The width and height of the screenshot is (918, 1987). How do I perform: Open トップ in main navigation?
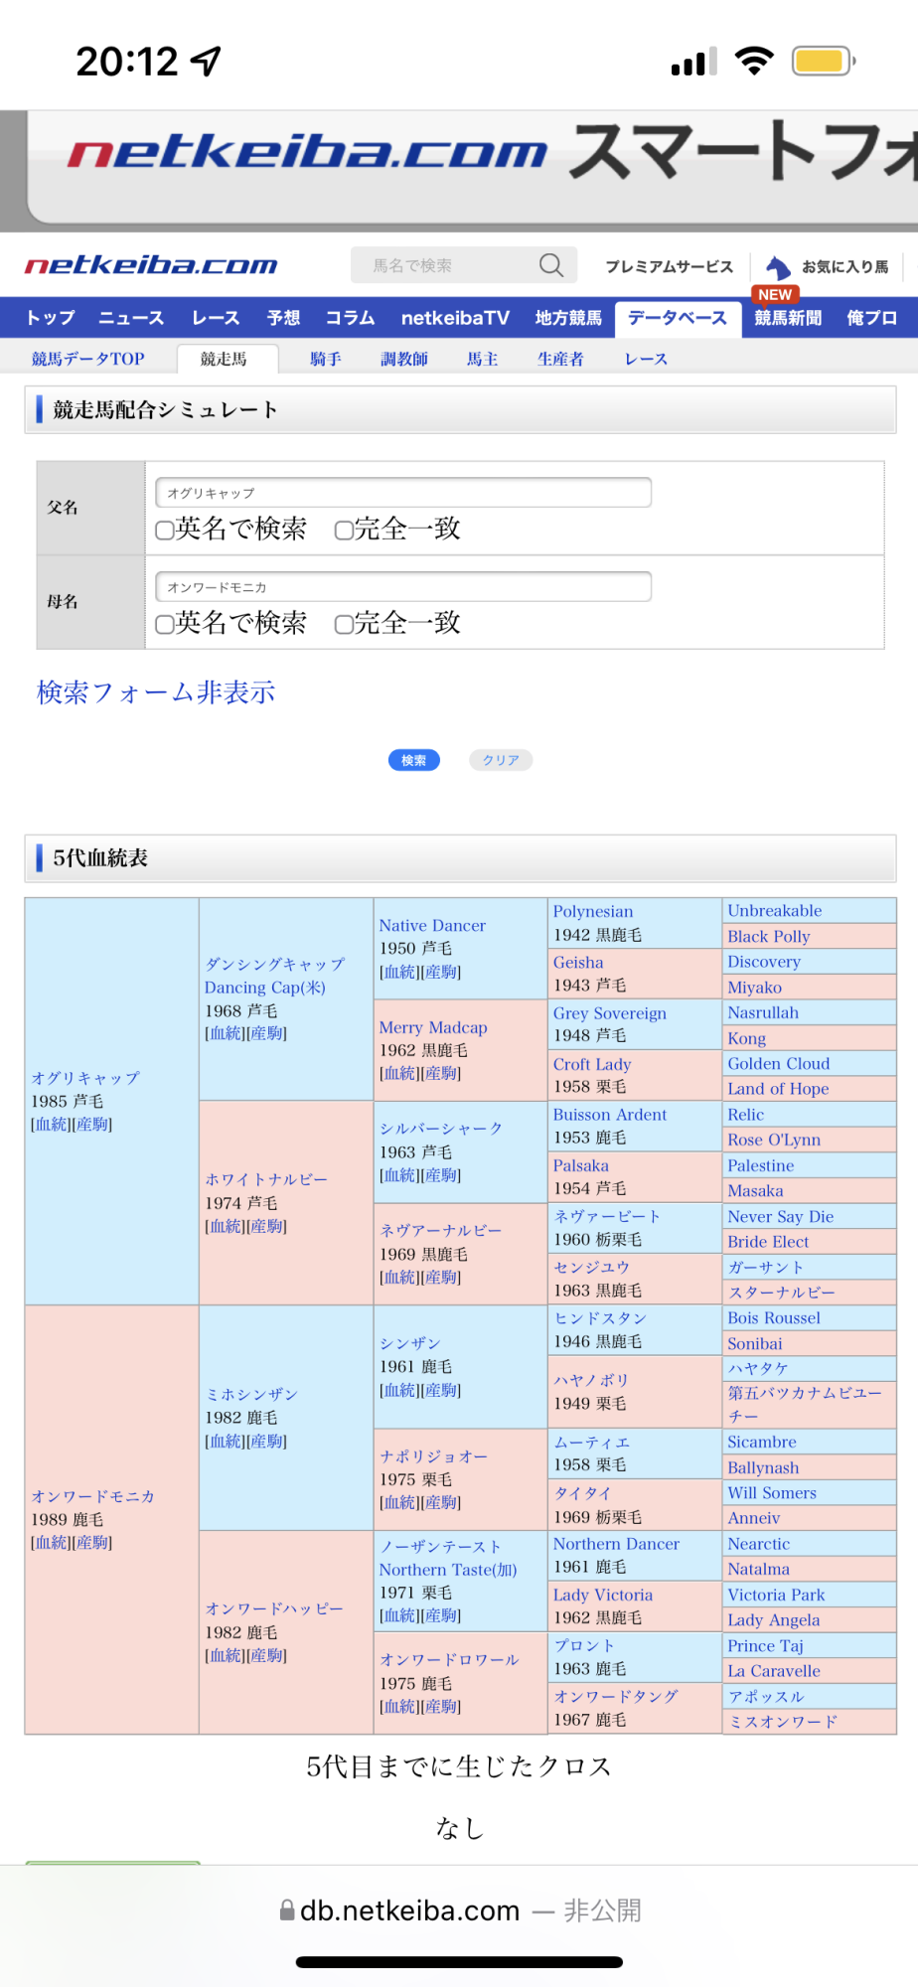(x=51, y=318)
